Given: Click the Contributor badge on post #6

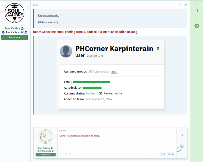Looking at the screenshot, I should click(x=15, y=37).
